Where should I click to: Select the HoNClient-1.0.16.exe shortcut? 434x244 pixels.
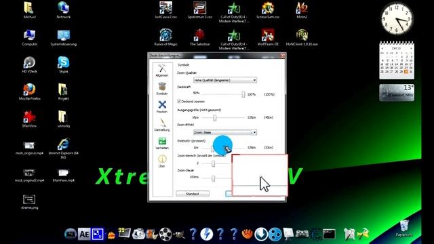302,37
